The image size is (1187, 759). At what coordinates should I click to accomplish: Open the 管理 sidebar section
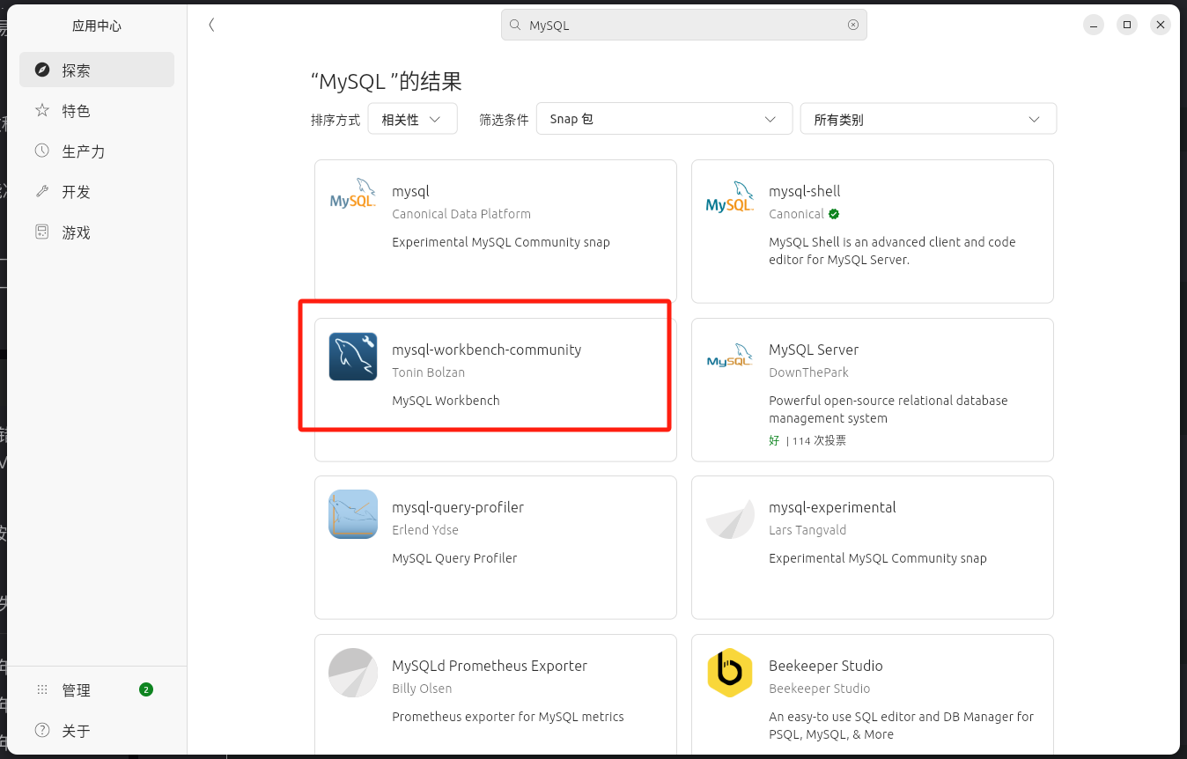(97, 689)
